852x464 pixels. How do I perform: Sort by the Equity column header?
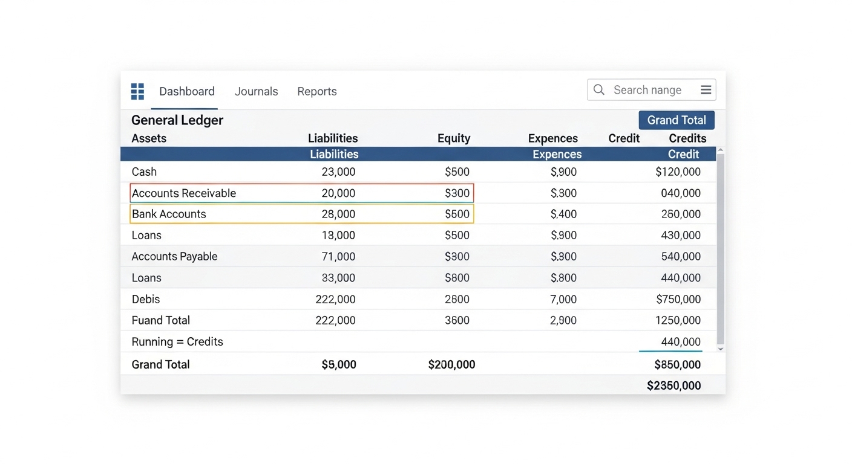click(x=453, y=138)
